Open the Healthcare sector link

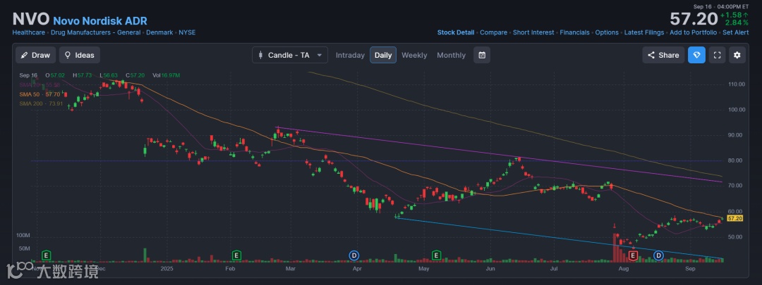click(29, 32)
